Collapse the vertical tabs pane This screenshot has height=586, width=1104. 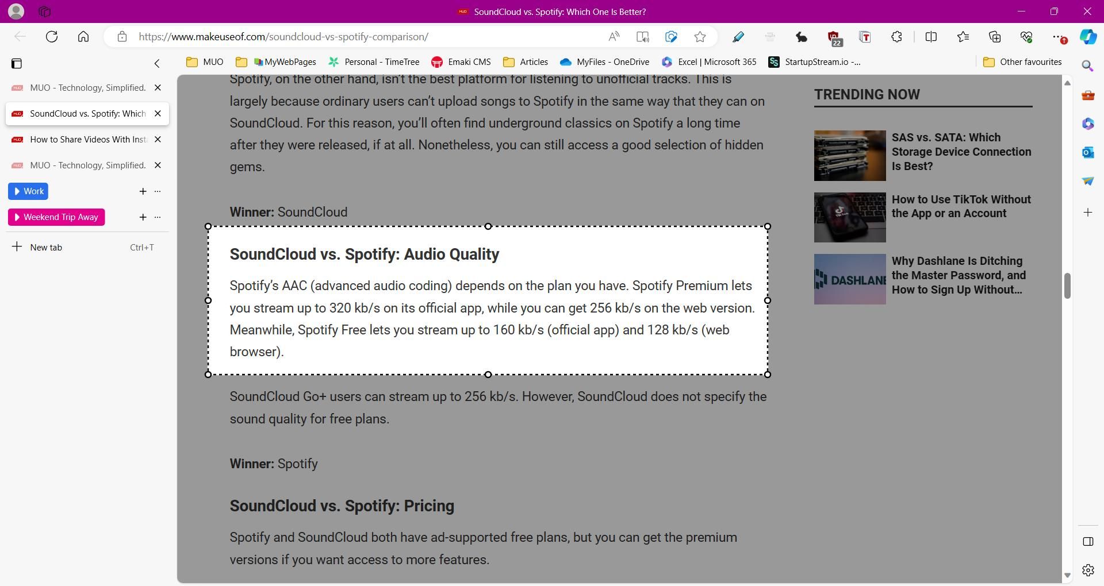(156, 64)
